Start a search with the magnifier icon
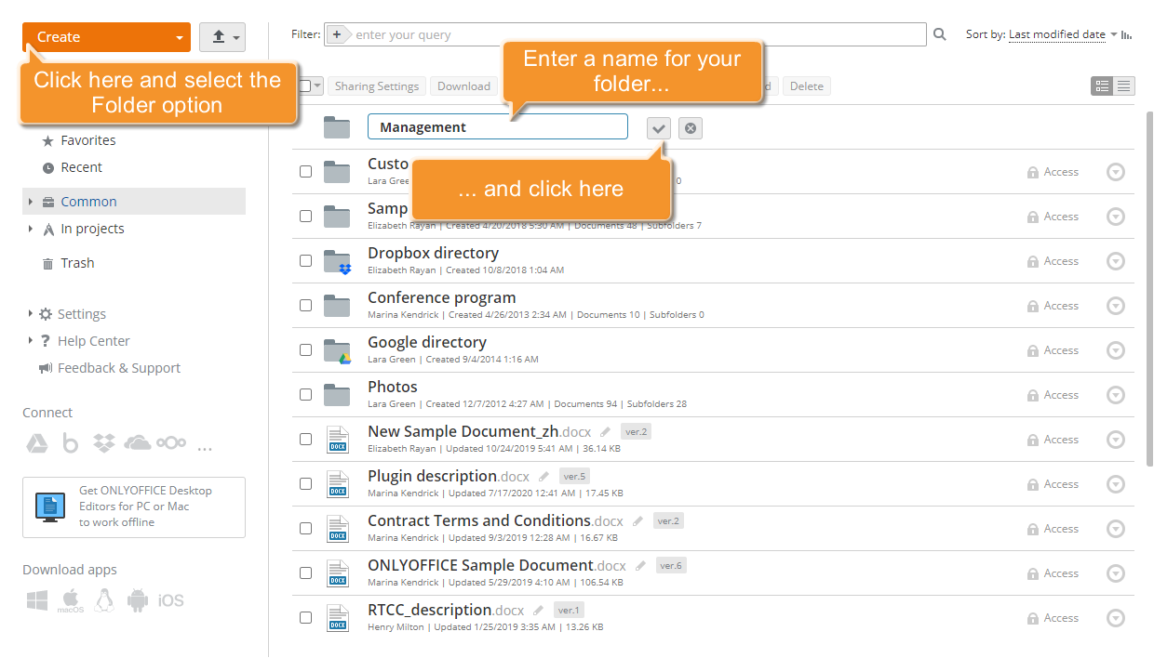This screenshot has width=1154, height=658. [x=939, y=33]
